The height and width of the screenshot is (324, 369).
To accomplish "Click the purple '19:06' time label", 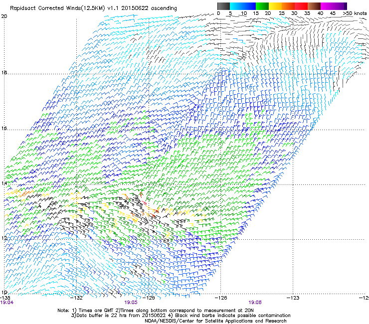I will pyautogui.click(x=255, y=303).
